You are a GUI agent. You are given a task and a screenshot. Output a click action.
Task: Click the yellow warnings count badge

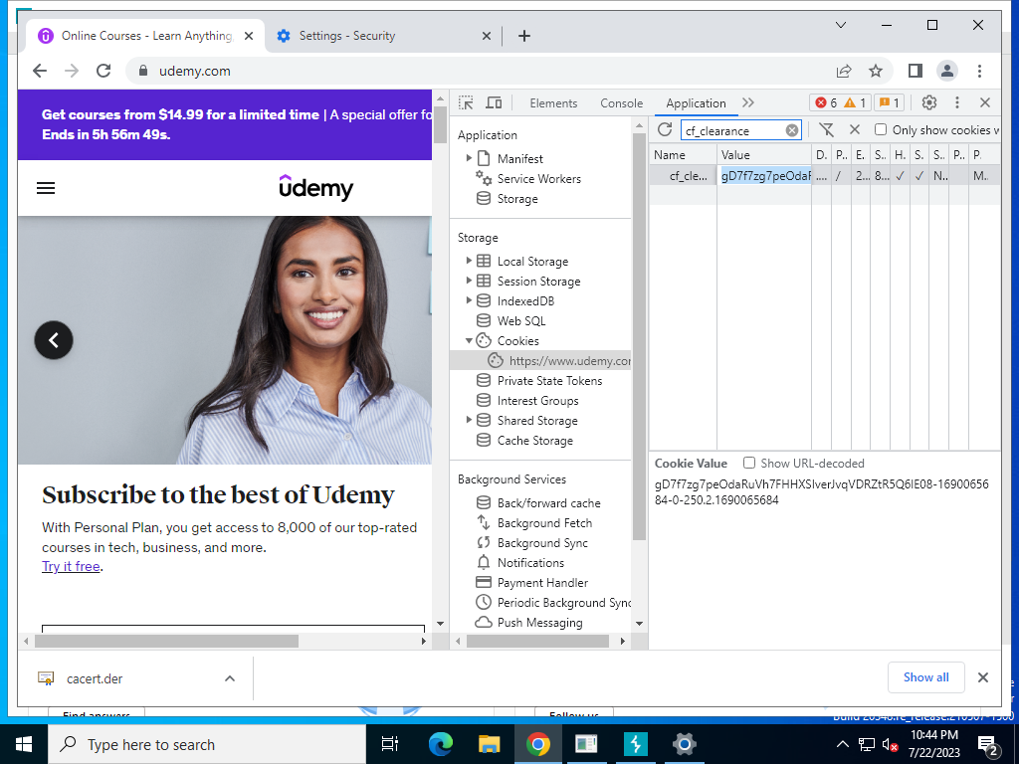[x=855, y=102]
